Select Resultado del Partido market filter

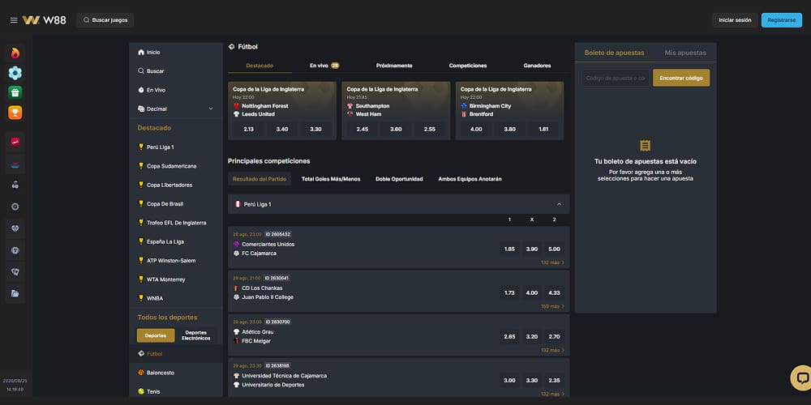(260, 179)
